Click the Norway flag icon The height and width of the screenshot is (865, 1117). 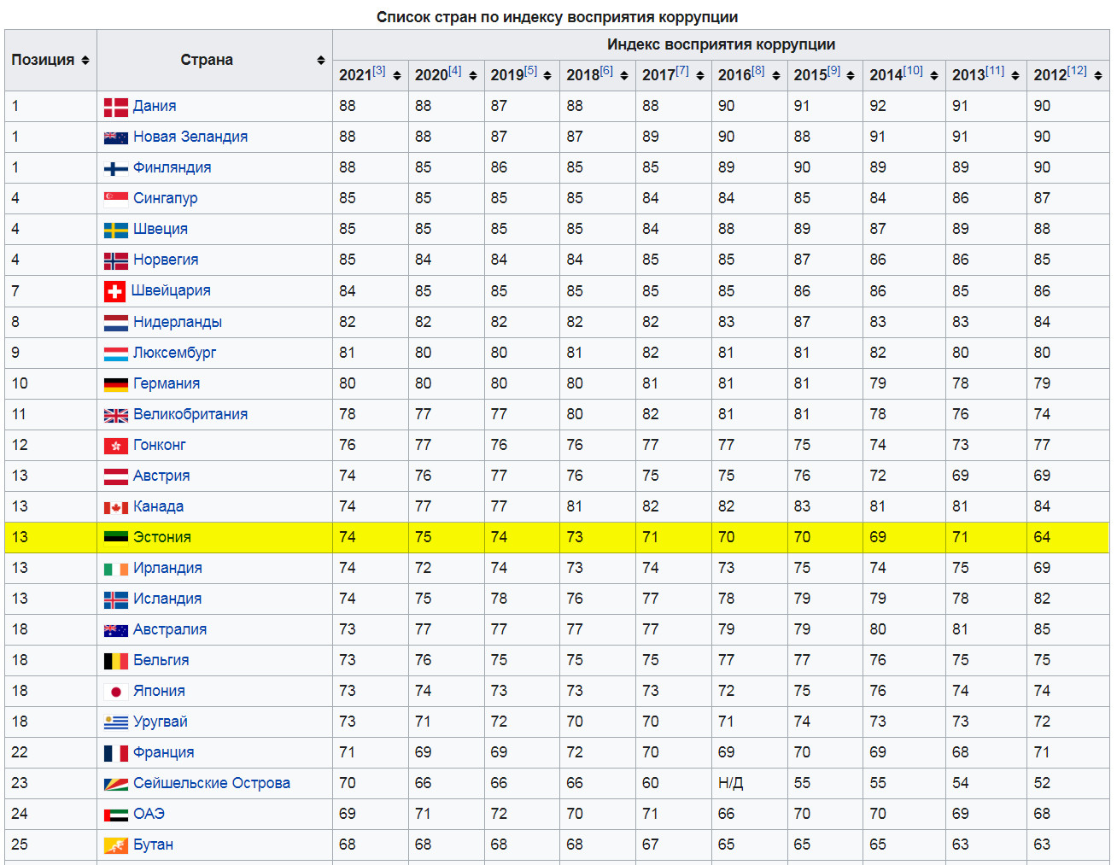(115, 260)
